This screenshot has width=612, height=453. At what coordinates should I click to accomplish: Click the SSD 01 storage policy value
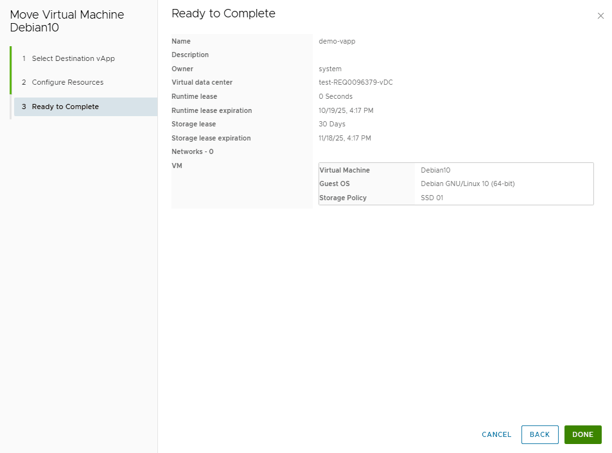432,198
